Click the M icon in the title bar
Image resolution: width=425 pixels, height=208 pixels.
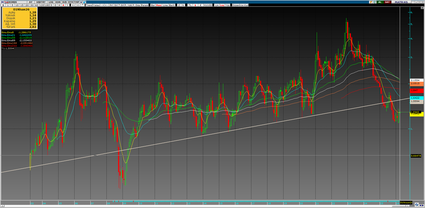(x=2, y=2)
